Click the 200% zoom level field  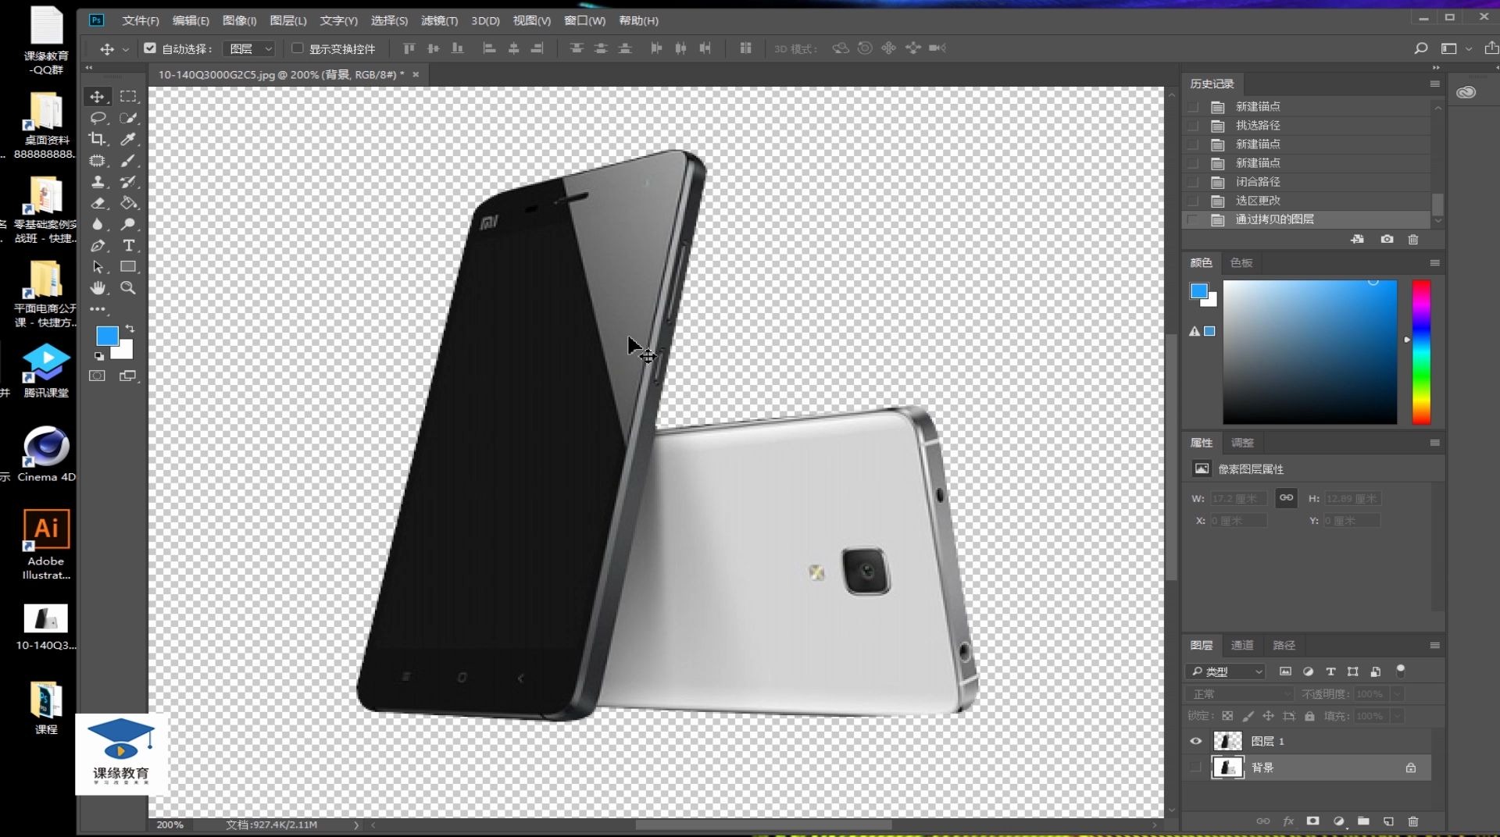click(170, 825)
